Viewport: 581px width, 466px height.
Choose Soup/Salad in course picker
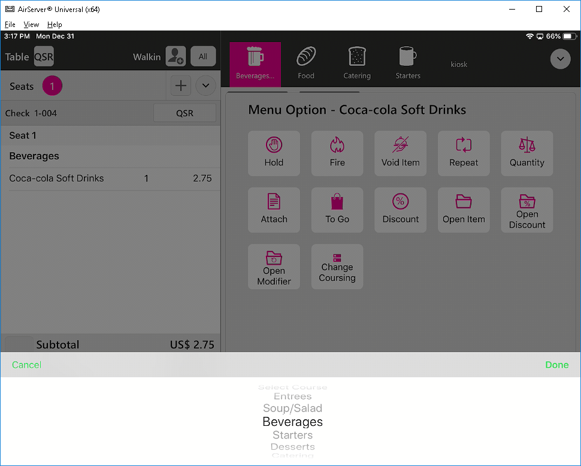click(x=292, y=408)
